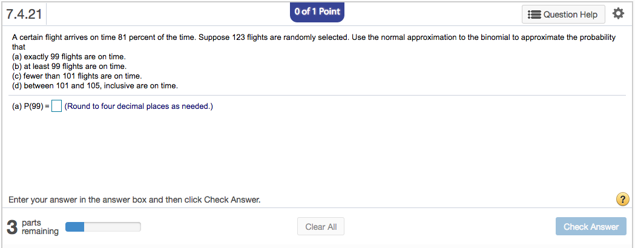Click the Check Answer button
This screenshot has height=248, width=635.
click(591, 227)
